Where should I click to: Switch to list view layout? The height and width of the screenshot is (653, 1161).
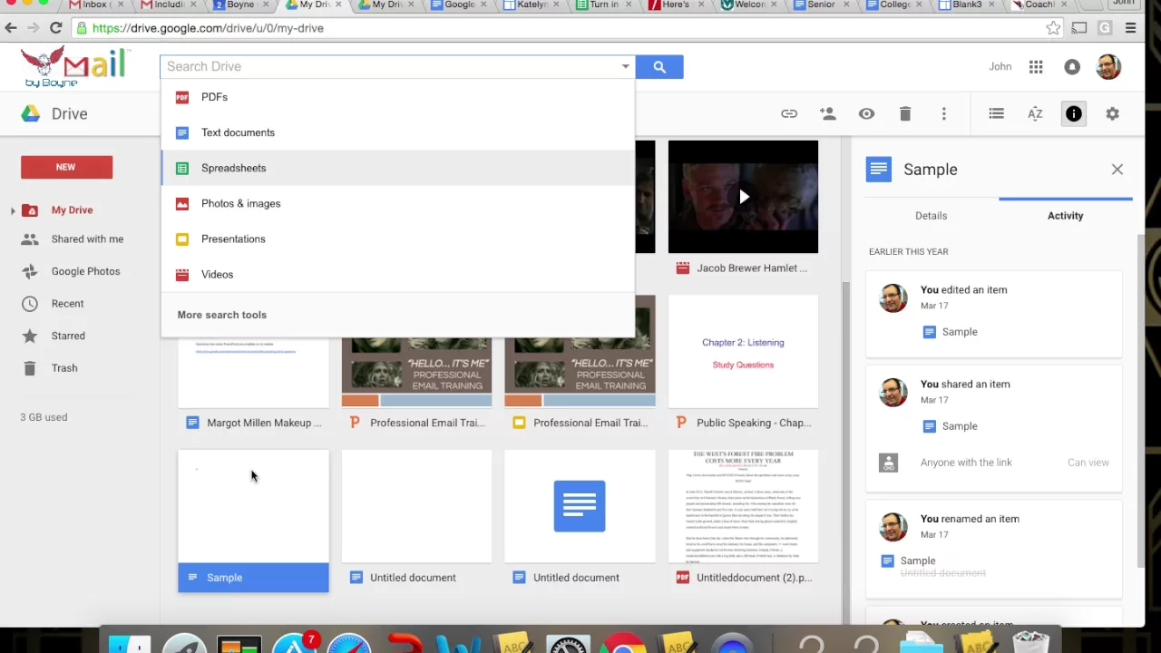tap(996, 113)
